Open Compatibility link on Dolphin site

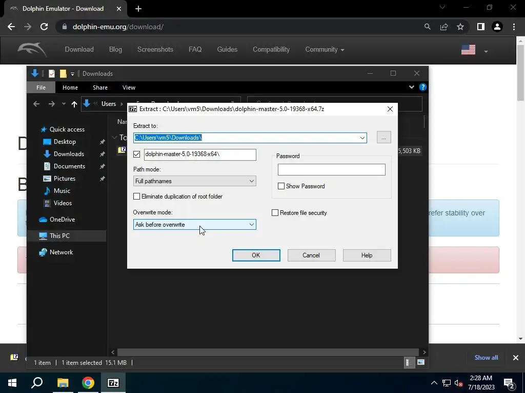click(x=271, y=50)
